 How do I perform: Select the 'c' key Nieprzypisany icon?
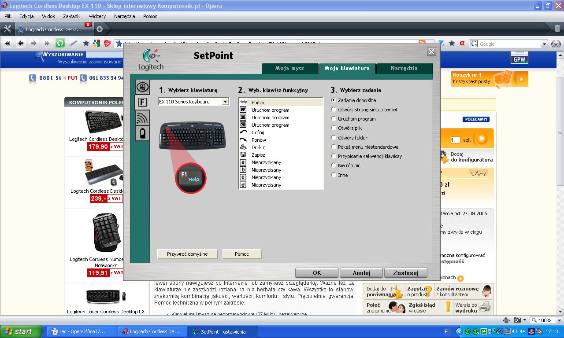243,177
